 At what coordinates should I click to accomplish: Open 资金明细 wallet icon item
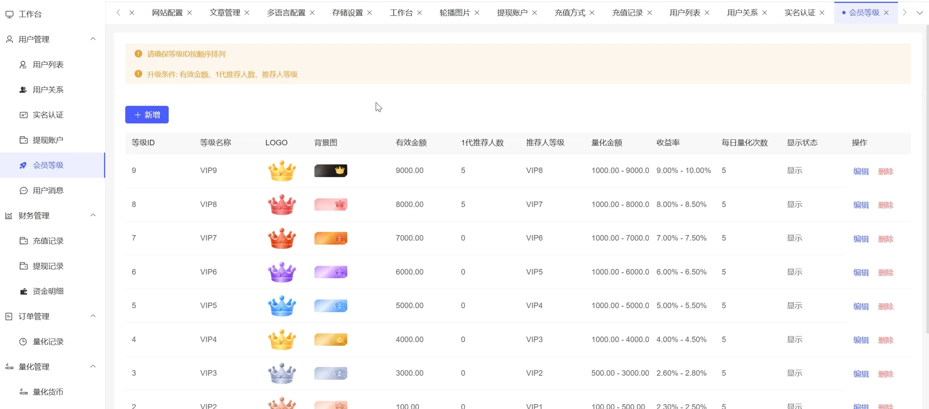pyautogui.click(x=23, y=291)
